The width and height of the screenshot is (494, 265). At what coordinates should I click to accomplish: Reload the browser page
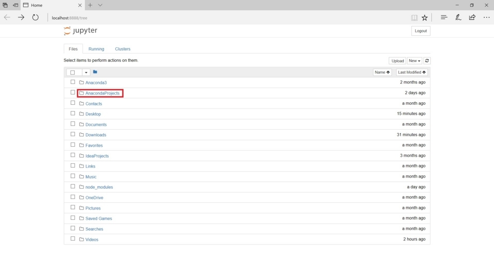(x=35, y=18)
